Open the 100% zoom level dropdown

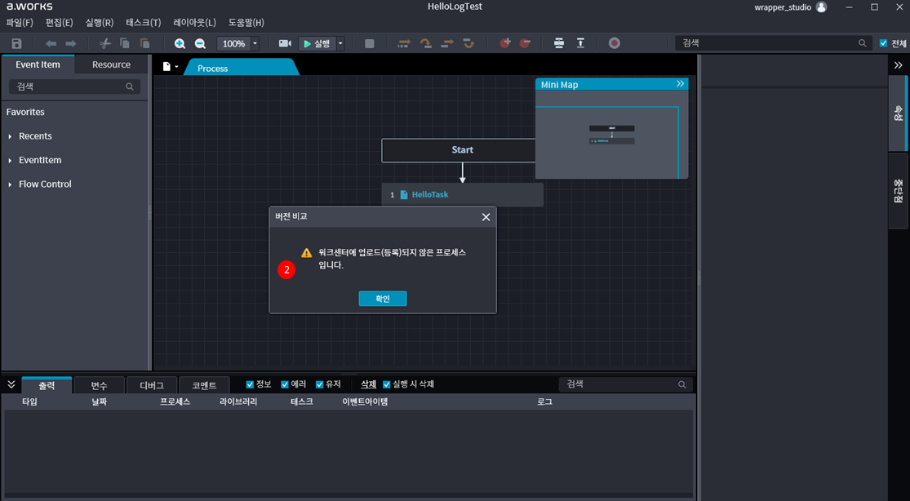(x=255, y=43)
